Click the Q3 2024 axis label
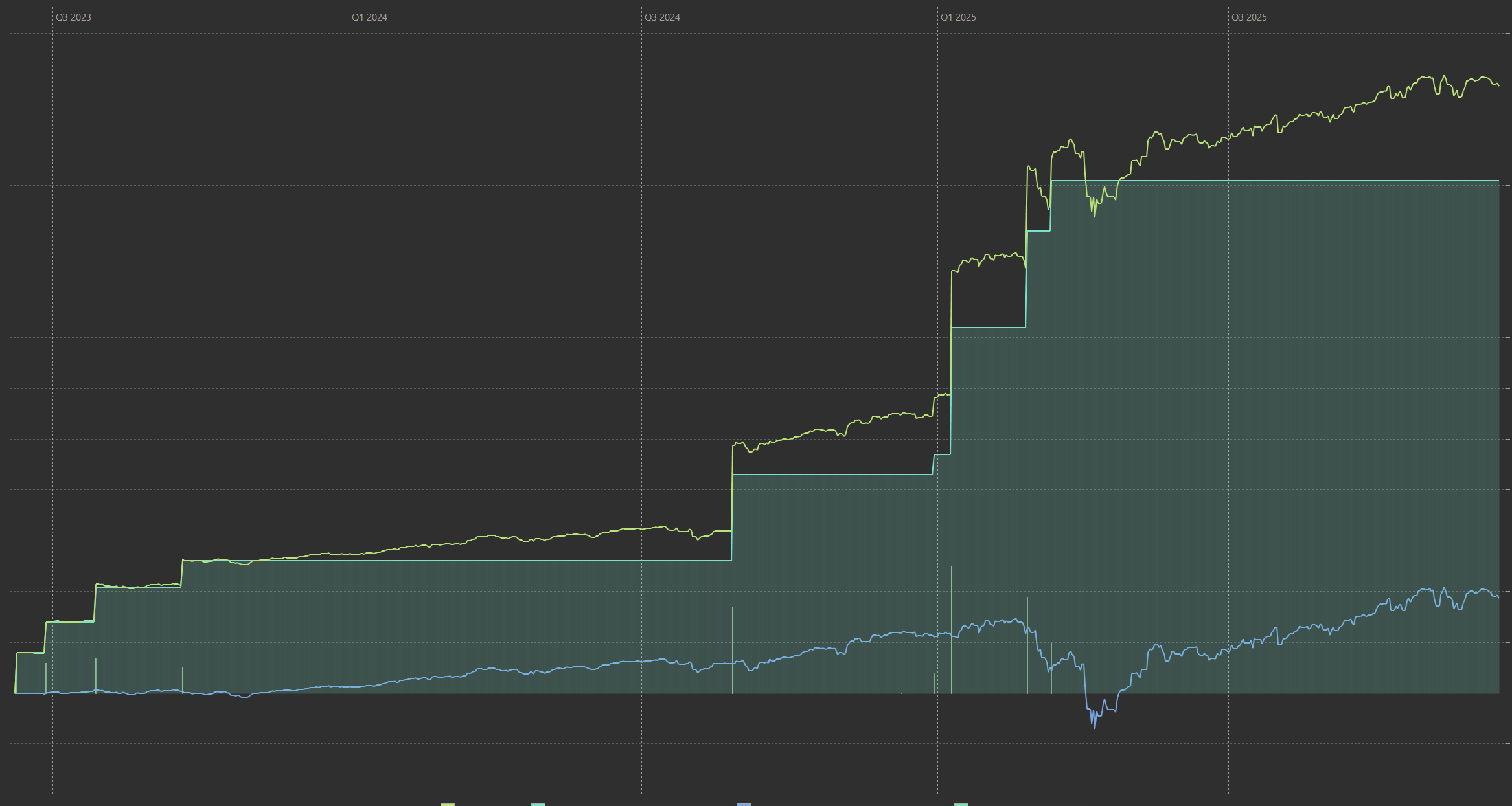 tap(662, 17)
